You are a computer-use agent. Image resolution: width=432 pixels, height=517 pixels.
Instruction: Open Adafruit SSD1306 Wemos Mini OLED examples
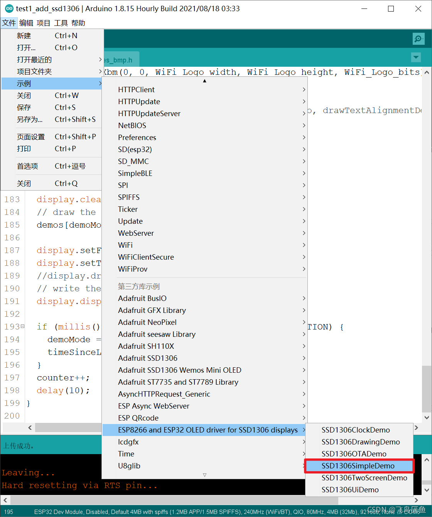coord(204,370)
